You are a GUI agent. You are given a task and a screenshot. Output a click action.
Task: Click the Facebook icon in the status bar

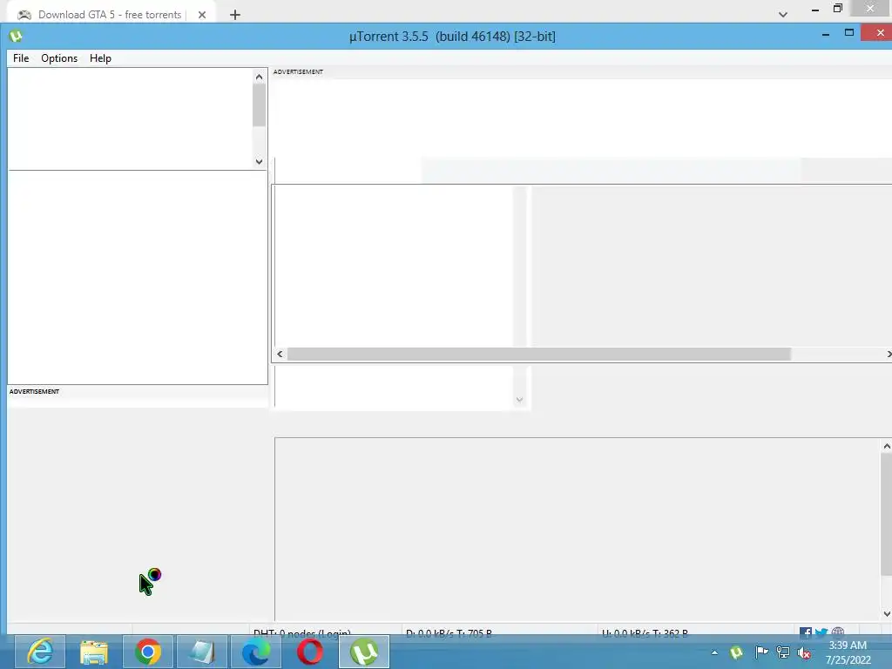click(x=806, y=631)
